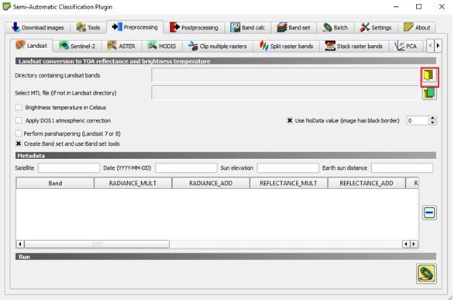Click the REFLECTANCE_ADD column header
Viewport: 454px width, 300px height.
pos(366,183)
